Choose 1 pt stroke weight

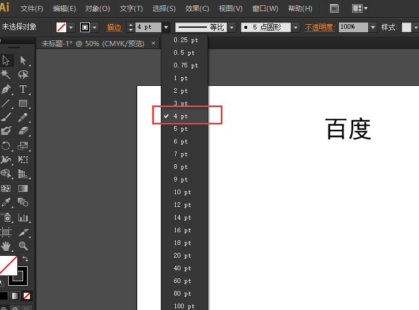click(184, 78)
